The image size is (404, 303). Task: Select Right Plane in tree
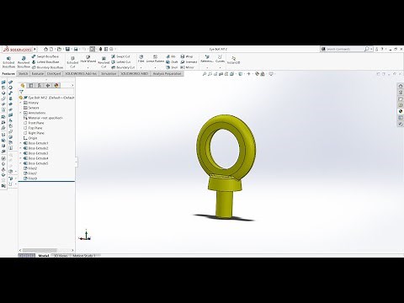(x=34, y=133)
